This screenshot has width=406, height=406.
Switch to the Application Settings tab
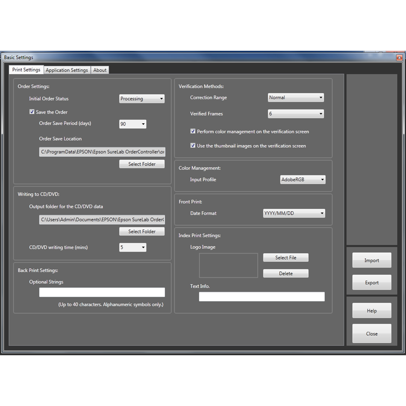67,70
